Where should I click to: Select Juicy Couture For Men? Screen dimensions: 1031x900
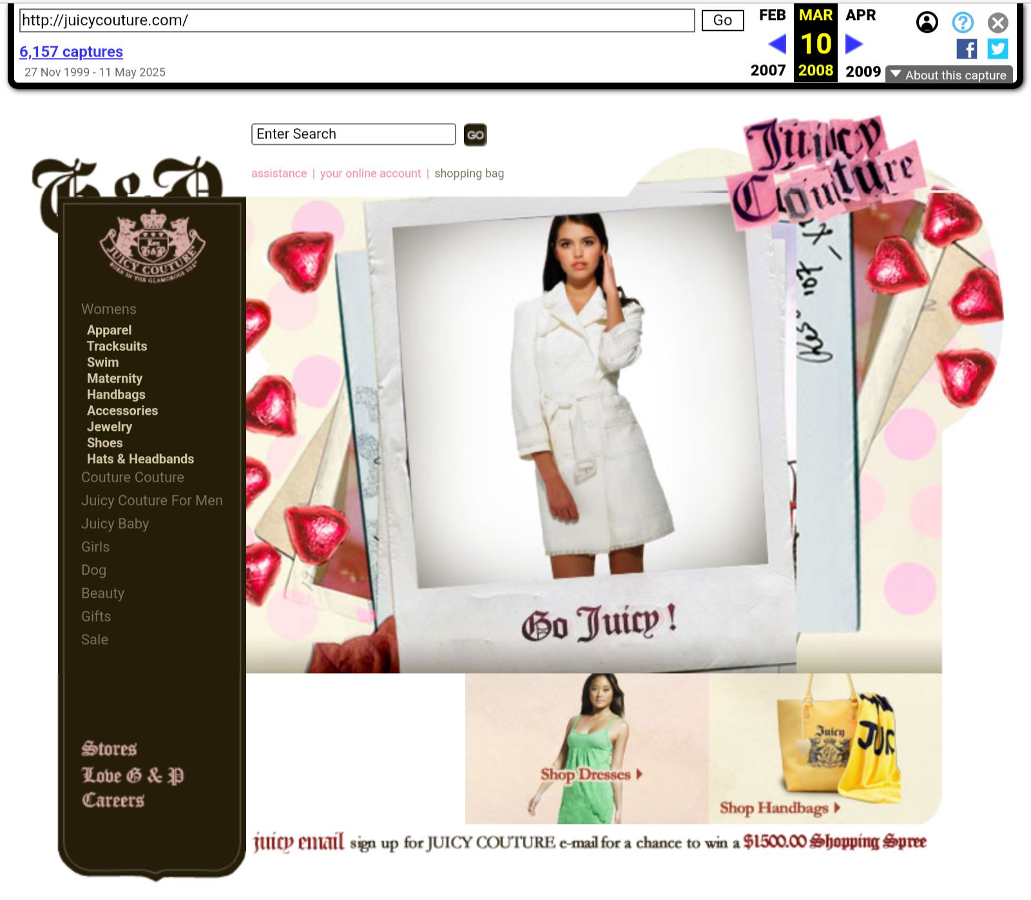click(x=152, y=501)
